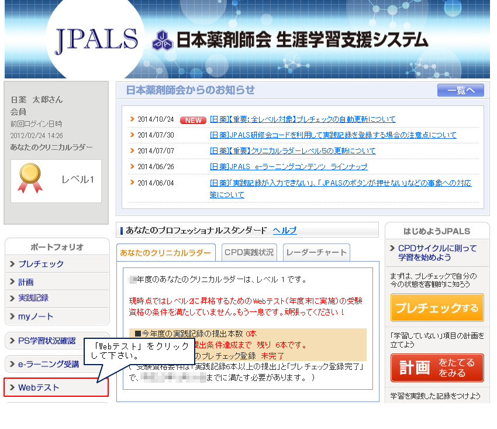This screenshot has height=429, width=497.
Task: Click the arrow icon beside プレチェック menu
Action: click(12, 264)
